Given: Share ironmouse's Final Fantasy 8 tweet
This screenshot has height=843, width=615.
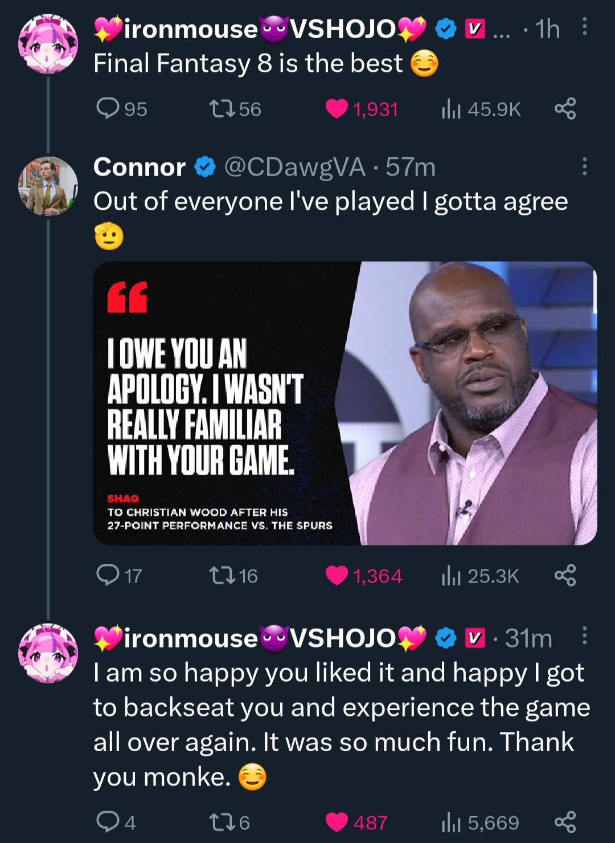Looking at the screenshot, I should (x=565, y=108).
